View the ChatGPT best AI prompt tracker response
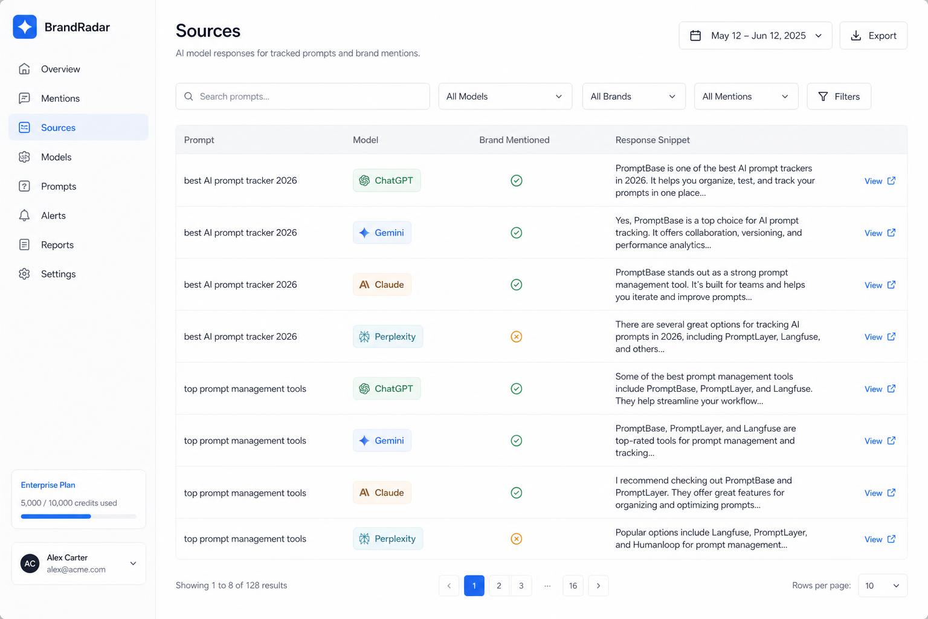 pyautogui.click(x=880, y=181)
